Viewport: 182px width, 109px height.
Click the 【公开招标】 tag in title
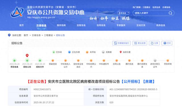pyautogui.click(x=131, y=81)
